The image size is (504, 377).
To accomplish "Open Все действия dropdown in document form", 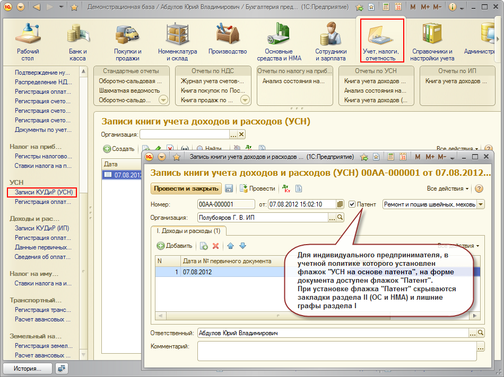I will coord(448,188).
